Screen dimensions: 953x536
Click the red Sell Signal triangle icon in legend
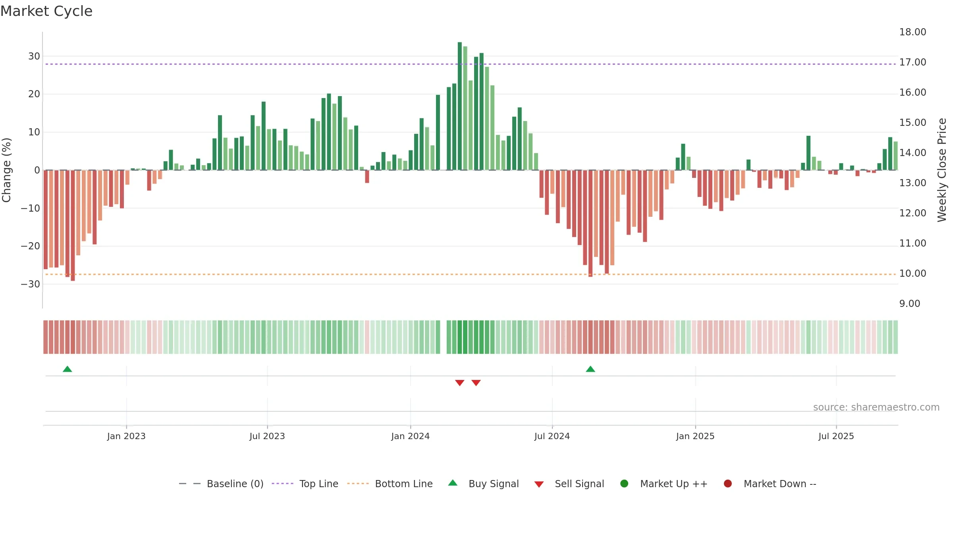click(x=539, y=484)
